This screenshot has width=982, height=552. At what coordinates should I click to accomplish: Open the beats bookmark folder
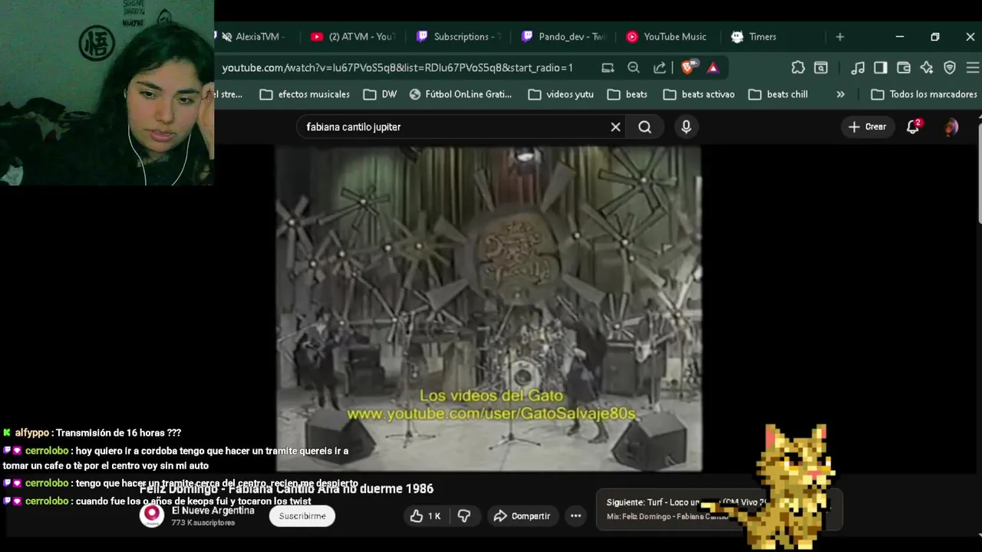click(x=627, y=94)
